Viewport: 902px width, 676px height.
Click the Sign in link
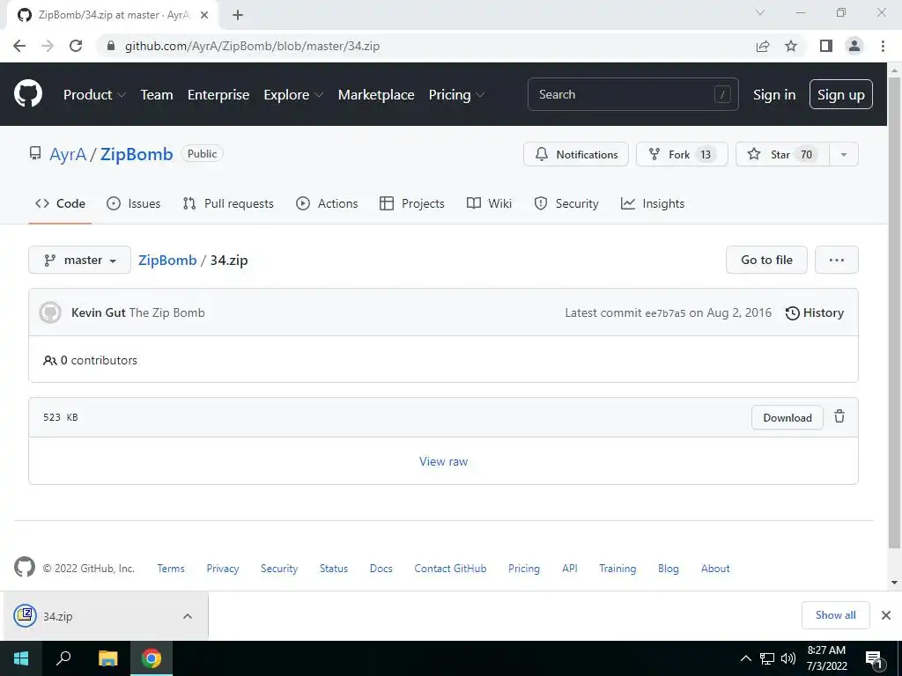[x=774, y=95]
